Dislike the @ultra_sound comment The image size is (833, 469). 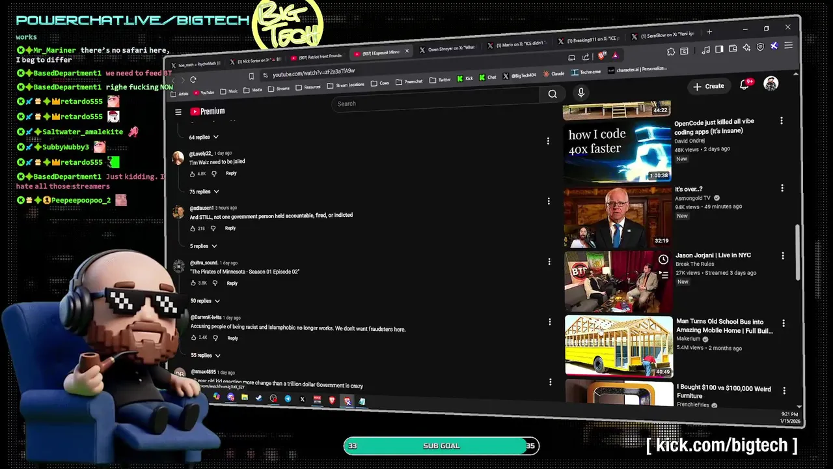(x=215, y=283)
